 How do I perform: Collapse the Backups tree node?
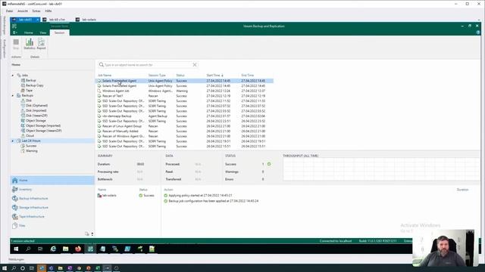(x=13, y=96)
